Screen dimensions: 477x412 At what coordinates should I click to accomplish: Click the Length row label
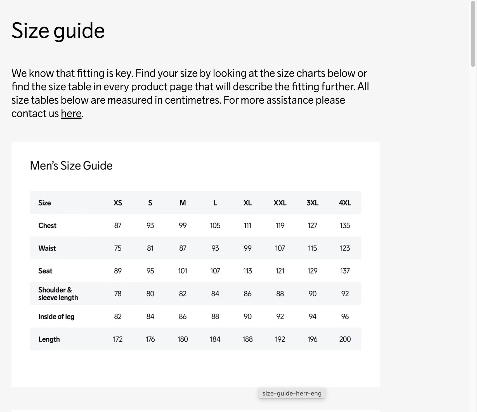[49, 339]
